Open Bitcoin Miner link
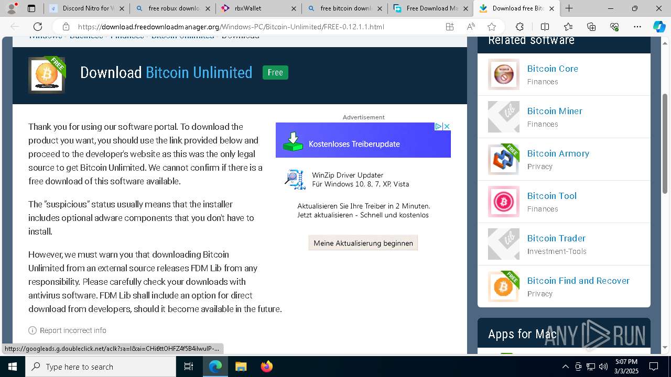Image resolution: width=671 pixels, height=377 pixels. click(x=555, y=111)
